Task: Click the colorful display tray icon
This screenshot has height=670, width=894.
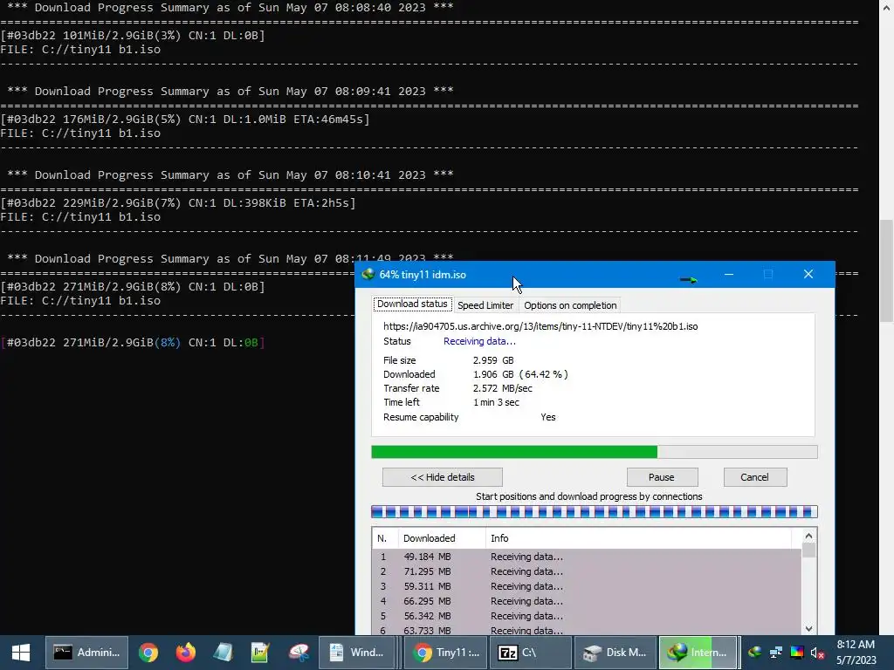Action: (x=797, y=653)
